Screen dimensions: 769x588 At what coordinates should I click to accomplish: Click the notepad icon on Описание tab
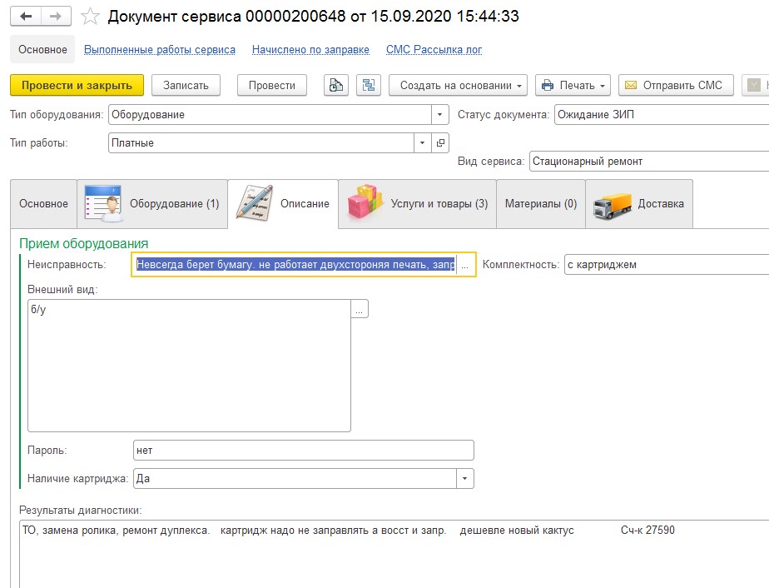pos(254,202)
